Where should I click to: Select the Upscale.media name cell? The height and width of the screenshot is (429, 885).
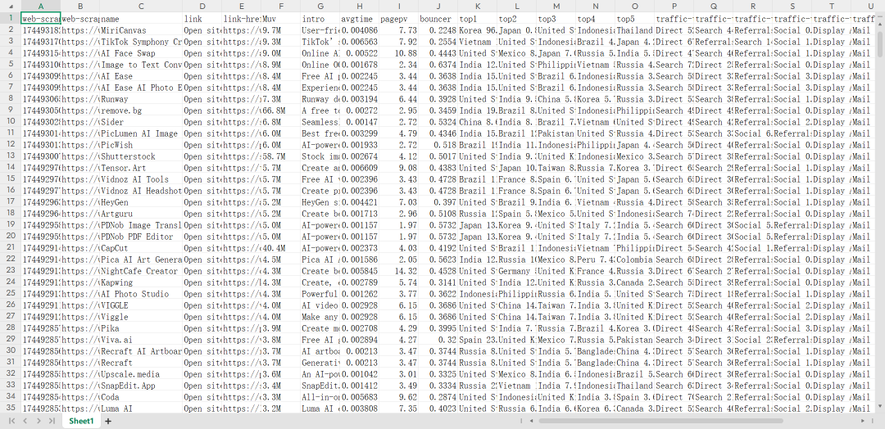141,374
